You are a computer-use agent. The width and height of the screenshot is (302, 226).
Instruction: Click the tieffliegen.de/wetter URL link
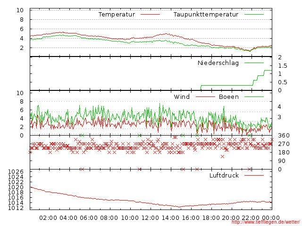[x=266, y=222]
